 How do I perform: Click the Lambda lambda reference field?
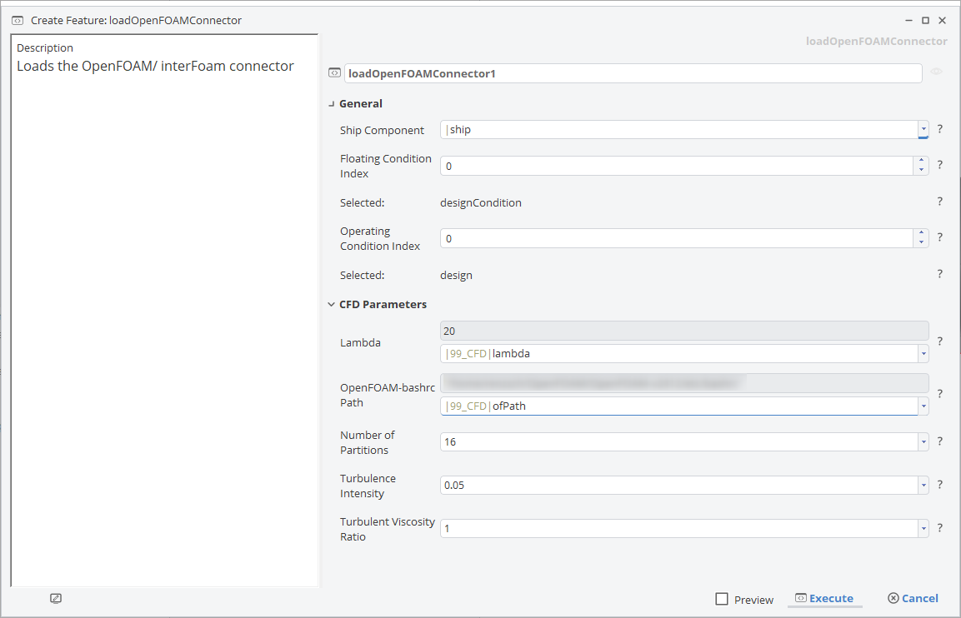[x=679, y=353]
